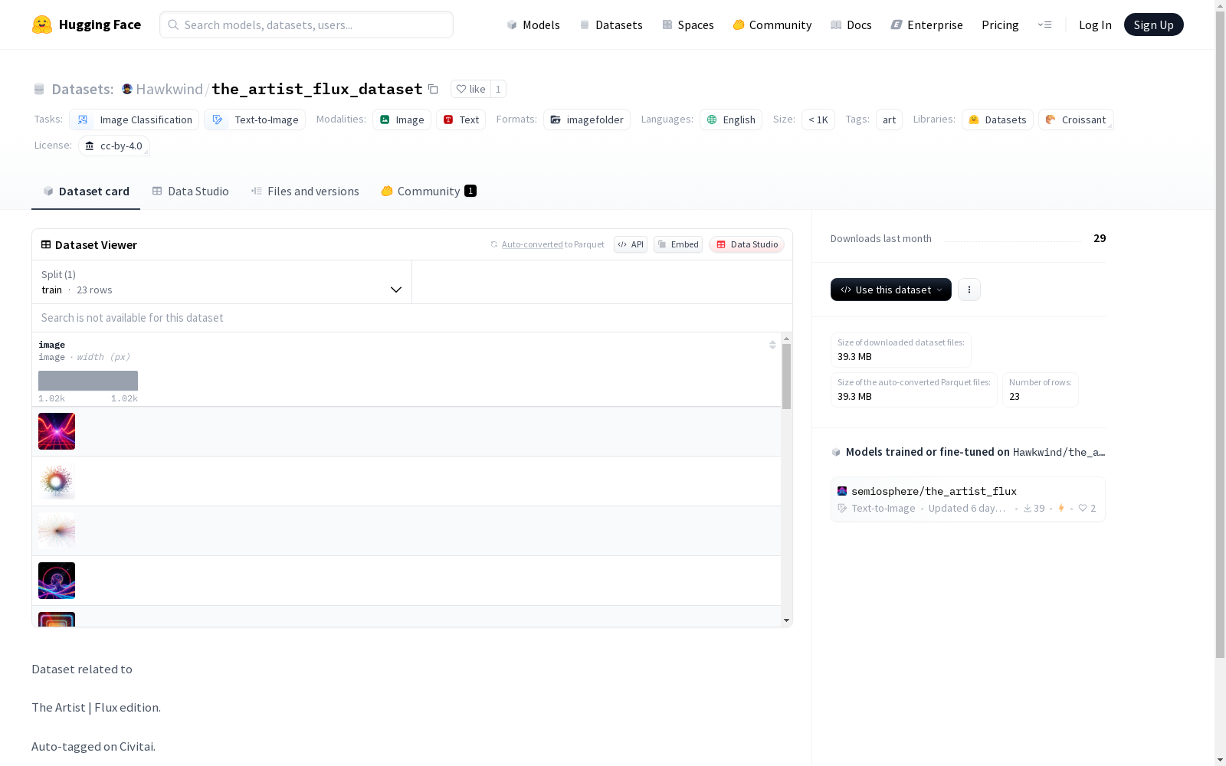The image size is (1226, 766).
Task: Click the art tag
Action: (889, 119)
